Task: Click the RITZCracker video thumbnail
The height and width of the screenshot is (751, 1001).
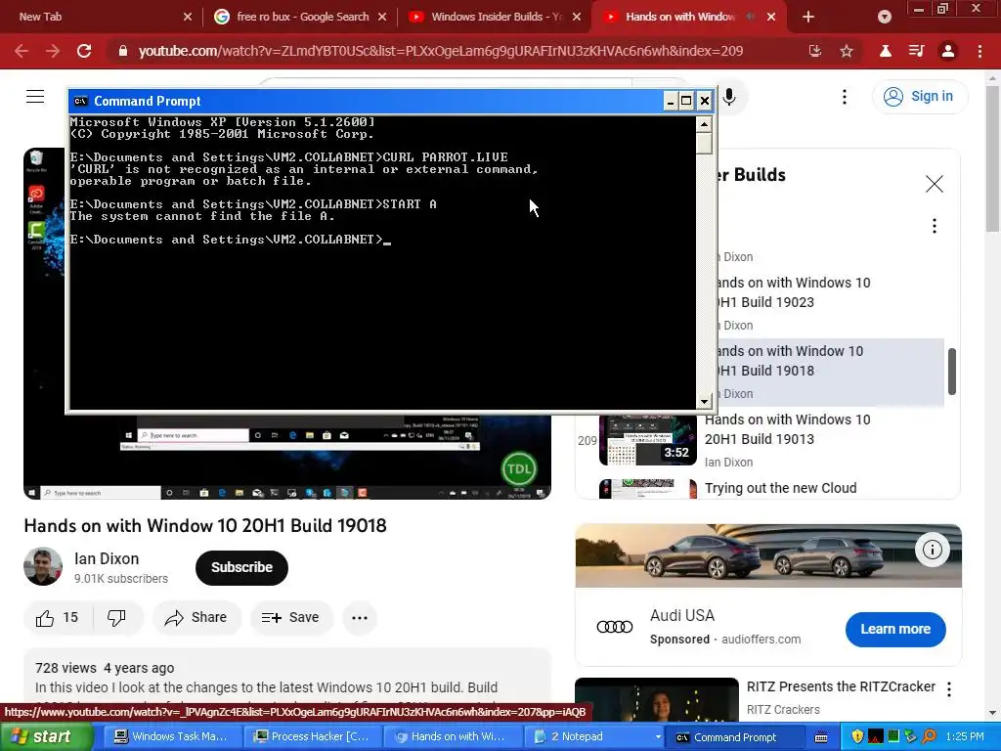Action: click(x=657, y=700)
